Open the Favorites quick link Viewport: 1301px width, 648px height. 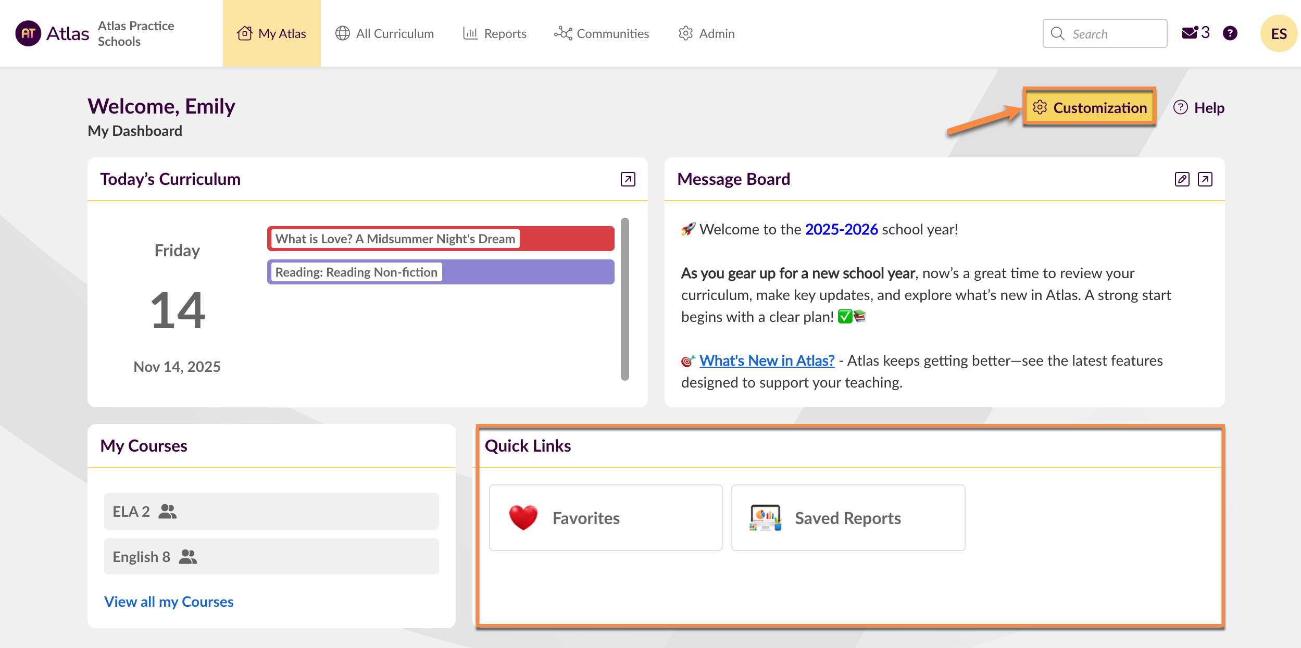[x=605, y=518]
